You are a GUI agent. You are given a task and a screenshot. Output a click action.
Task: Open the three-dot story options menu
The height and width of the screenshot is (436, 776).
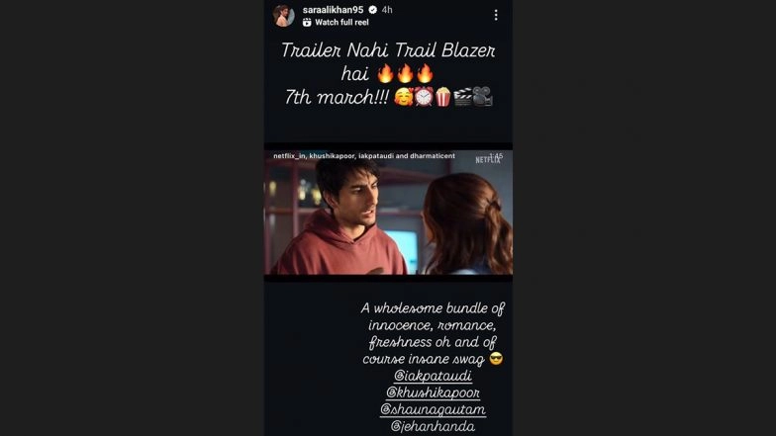coord(495,16)
